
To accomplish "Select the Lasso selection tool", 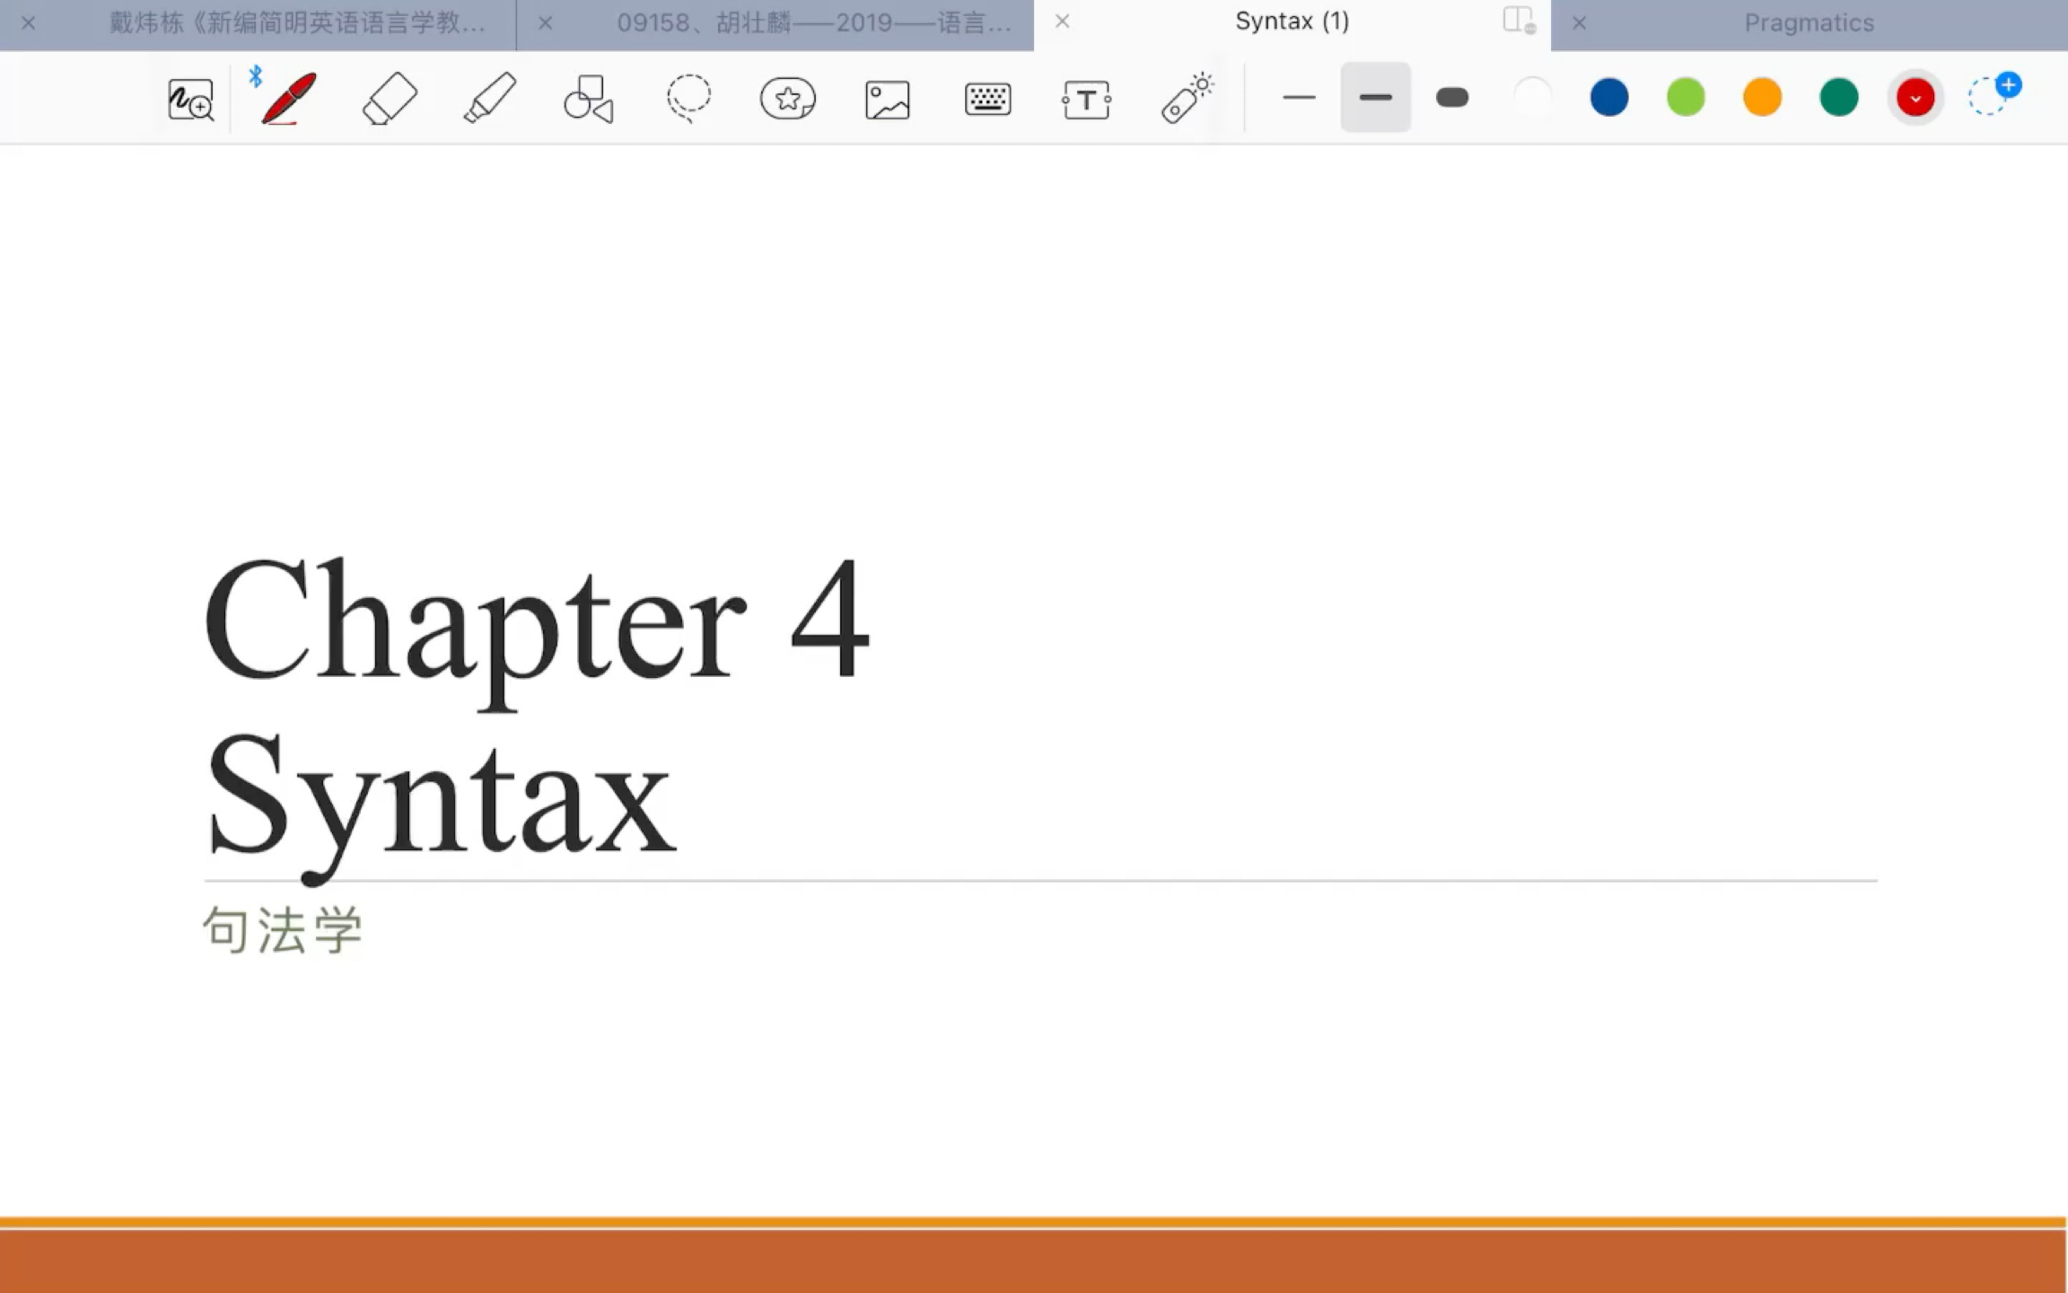I will coord(688,99).
